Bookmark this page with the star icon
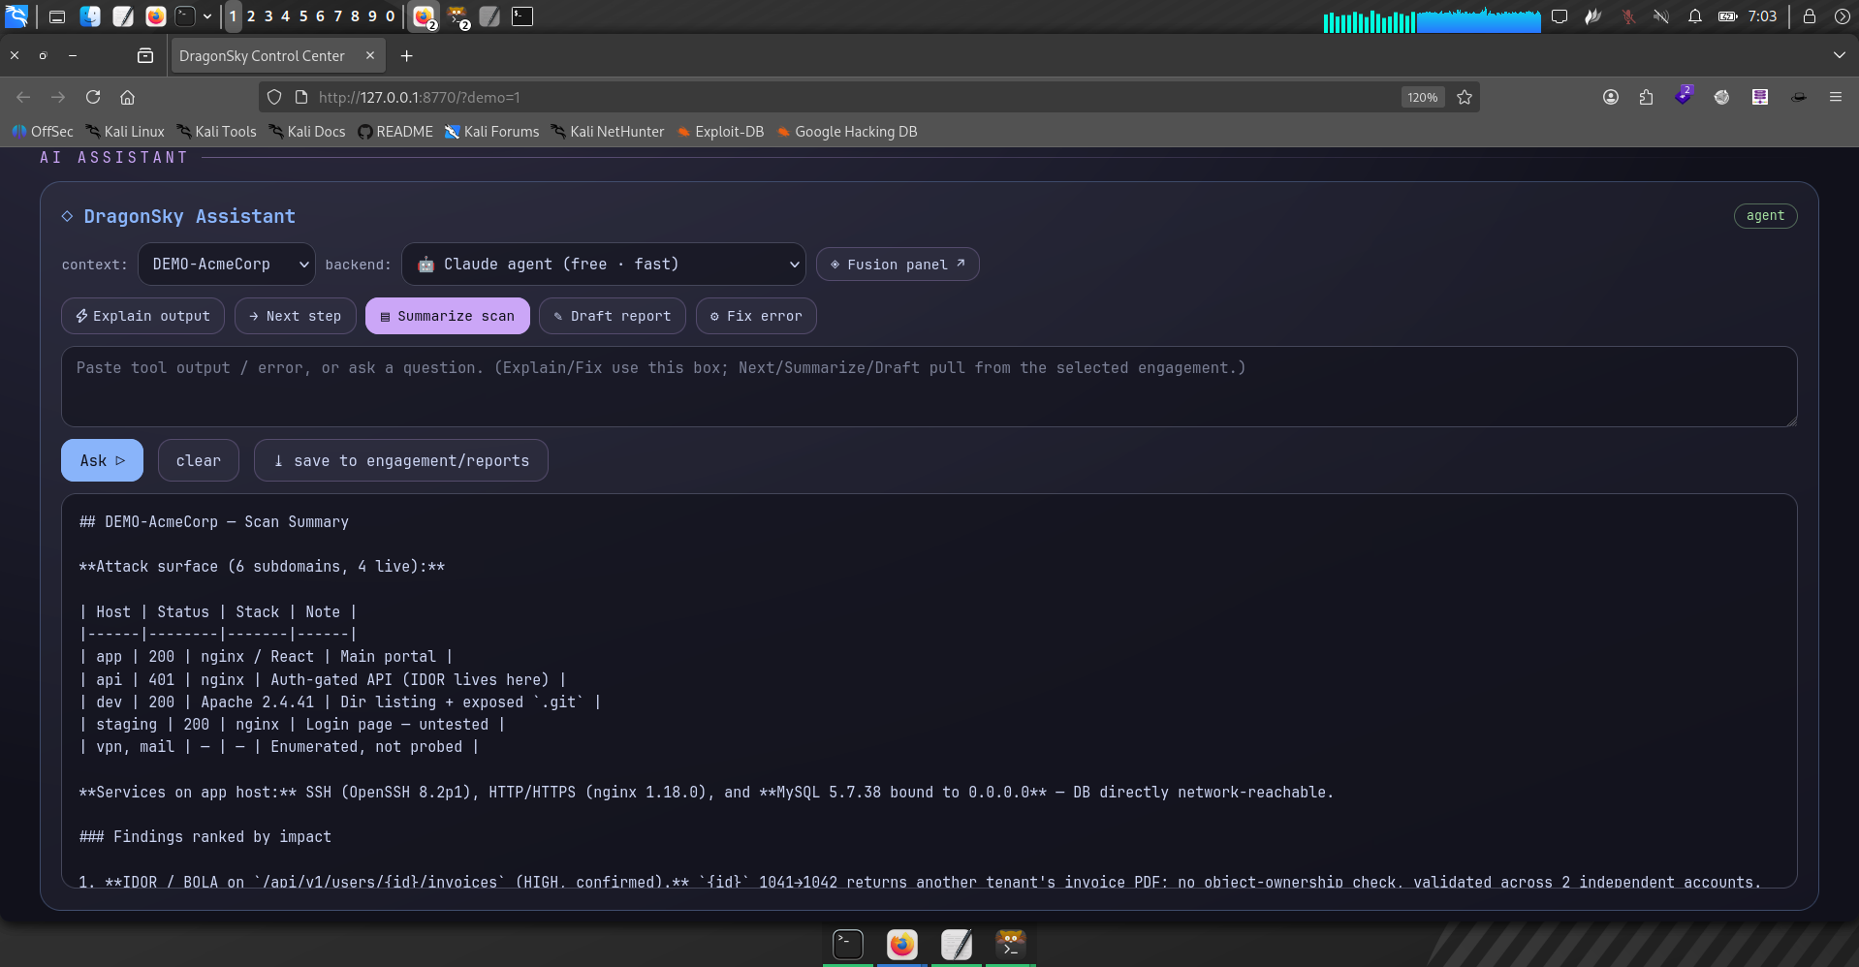Image resolution: width=1859 pixels, height=967 pixels. [x=1465, y=97]
